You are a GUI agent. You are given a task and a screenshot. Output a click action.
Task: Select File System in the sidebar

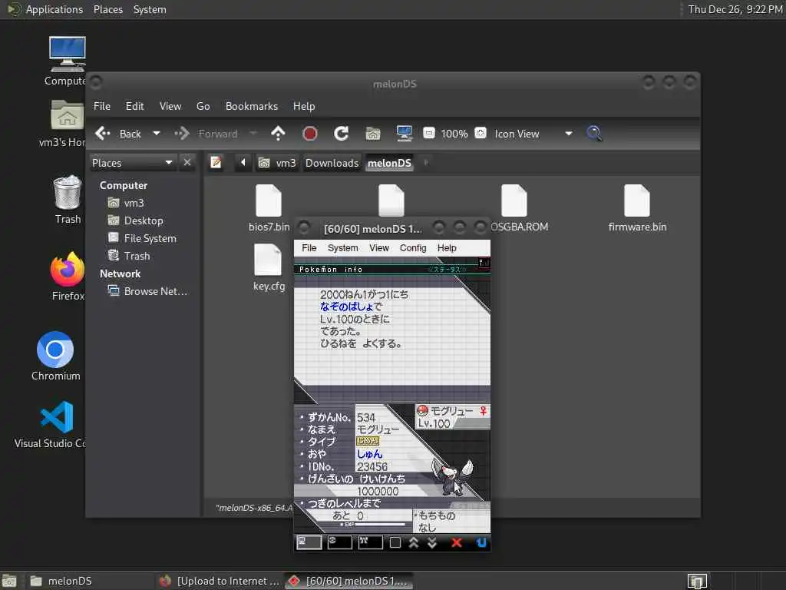point(142,238)
